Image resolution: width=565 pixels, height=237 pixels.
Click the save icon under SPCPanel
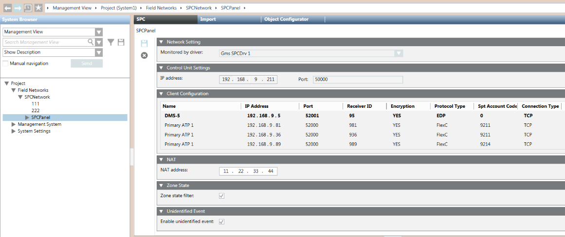[144, 44]
